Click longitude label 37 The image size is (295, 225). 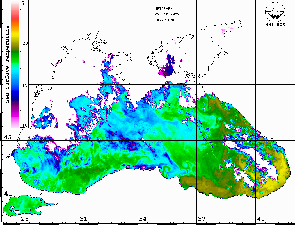[202, 219]
